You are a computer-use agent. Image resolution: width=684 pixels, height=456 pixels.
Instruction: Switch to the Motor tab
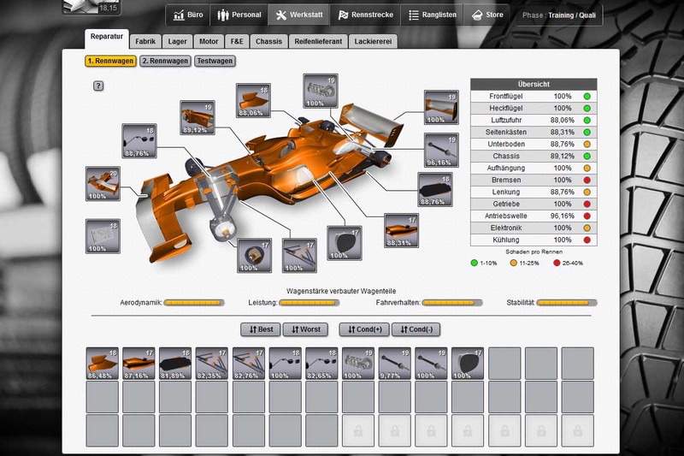pos(209,41)
